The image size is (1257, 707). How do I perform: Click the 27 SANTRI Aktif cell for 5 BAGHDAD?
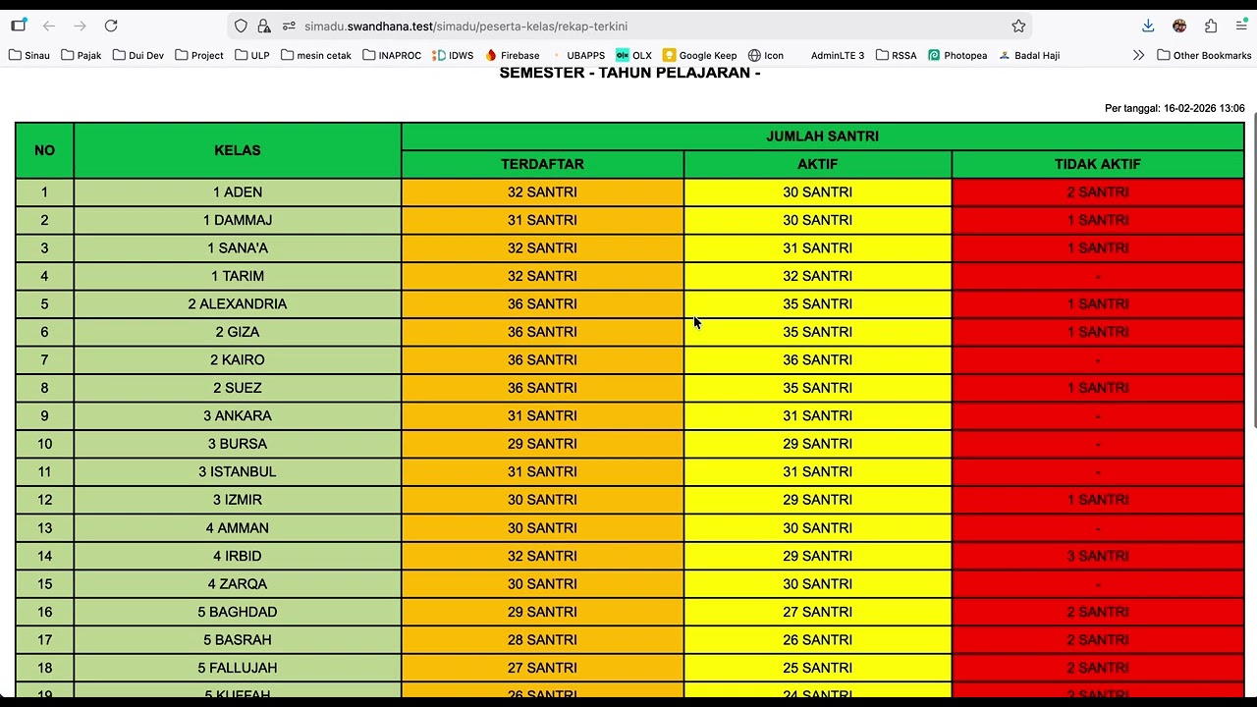pyautogui.click(x=818, y=612)
